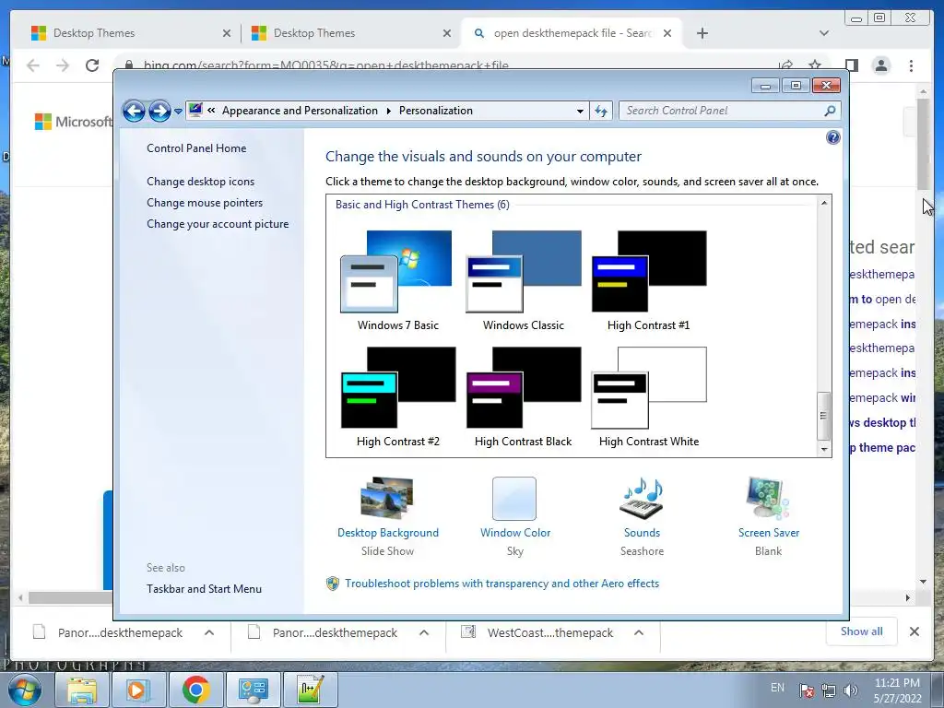This screenshot has height=708, width=944.
Task: Open the Windows Start menu
Action: pyautogui.click(x=25, y=690)
